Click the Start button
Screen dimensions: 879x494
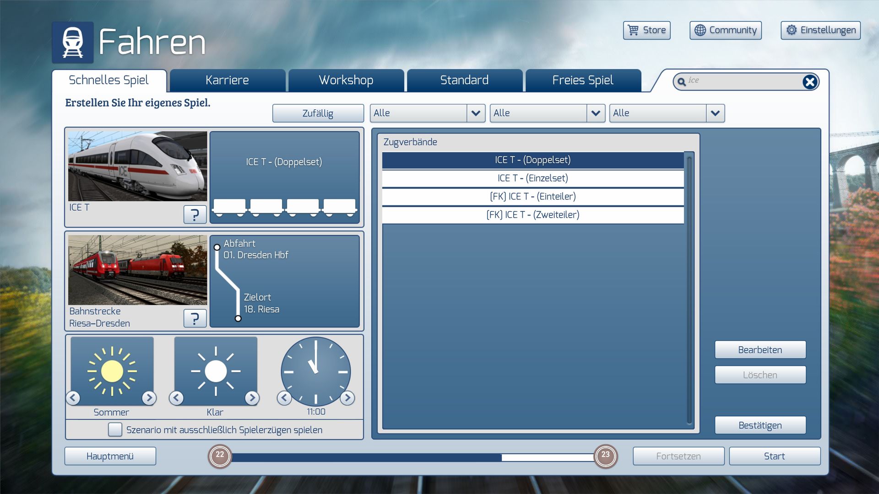click(774, 456)
